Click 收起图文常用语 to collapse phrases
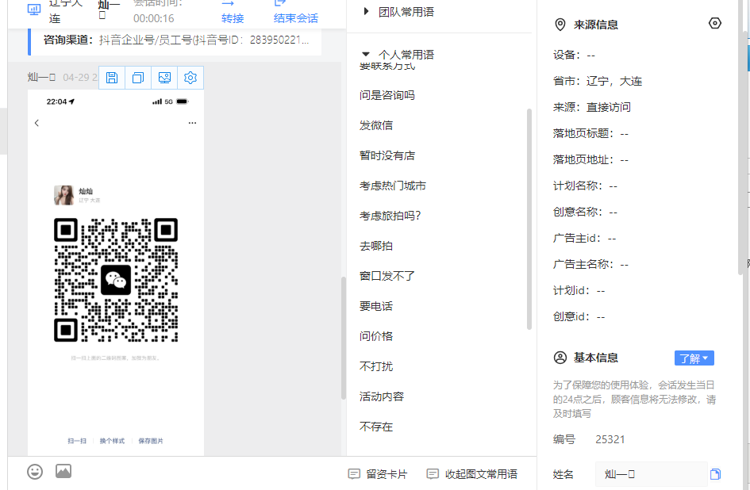Viewport: 750px width, 490px height. [472, 474]
